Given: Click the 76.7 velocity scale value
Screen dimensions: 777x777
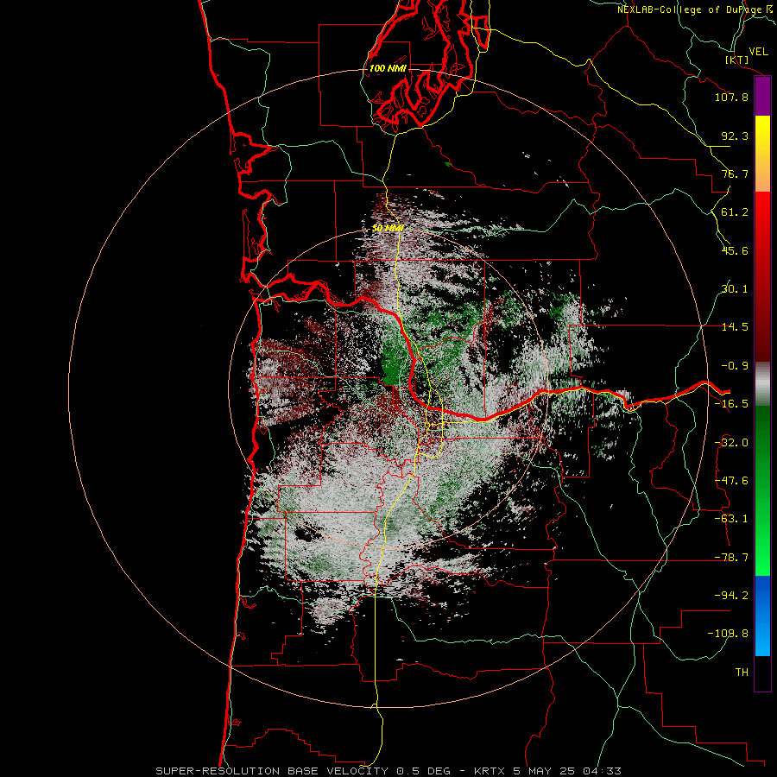Looking at the screenshot, I should (x=735, y=174).
